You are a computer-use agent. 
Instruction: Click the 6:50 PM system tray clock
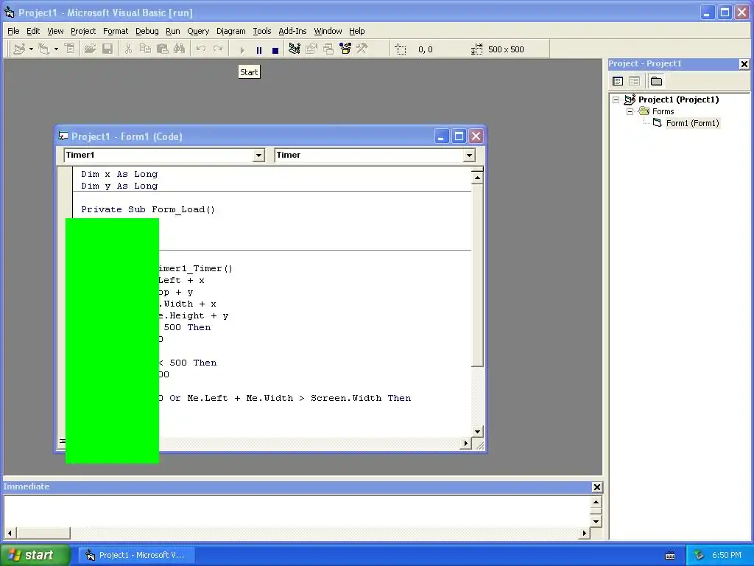(x=727, y=555)
